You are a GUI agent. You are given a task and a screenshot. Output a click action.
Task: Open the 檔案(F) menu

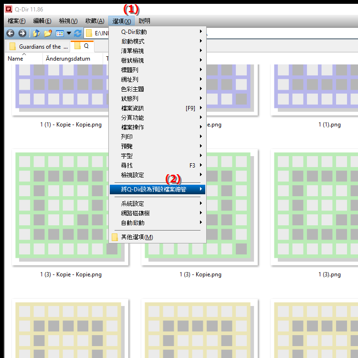(x=16, y=21)
